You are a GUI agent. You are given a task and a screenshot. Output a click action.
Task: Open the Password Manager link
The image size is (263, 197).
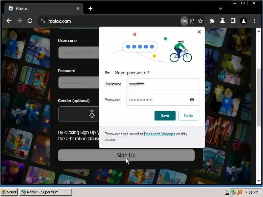point(159,134)
